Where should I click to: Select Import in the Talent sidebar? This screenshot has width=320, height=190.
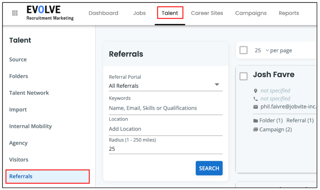18,110
